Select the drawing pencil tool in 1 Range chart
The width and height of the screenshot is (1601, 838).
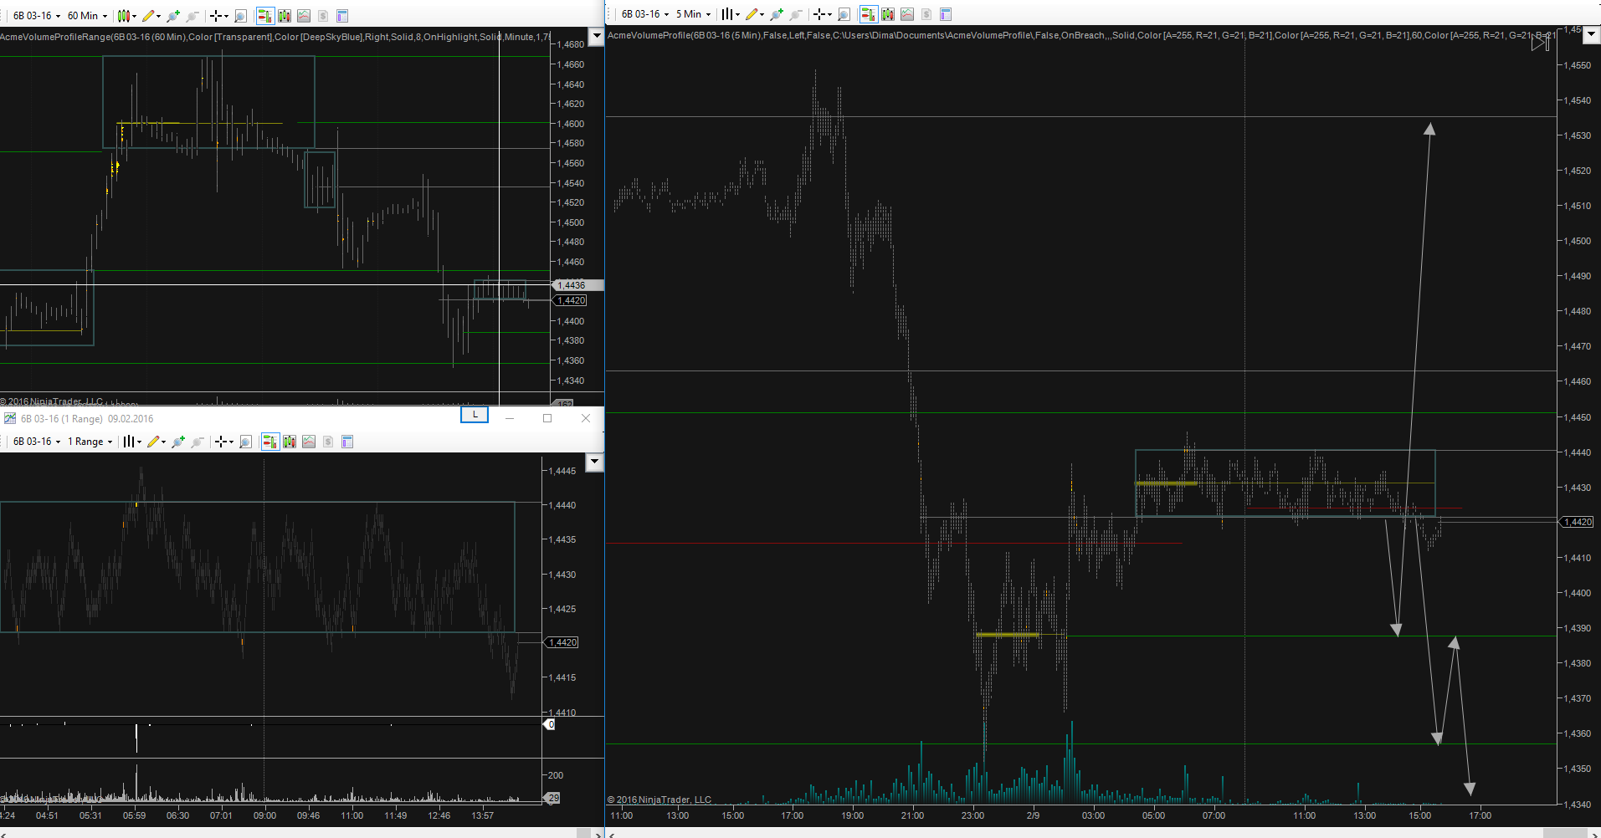coord(156,442)
